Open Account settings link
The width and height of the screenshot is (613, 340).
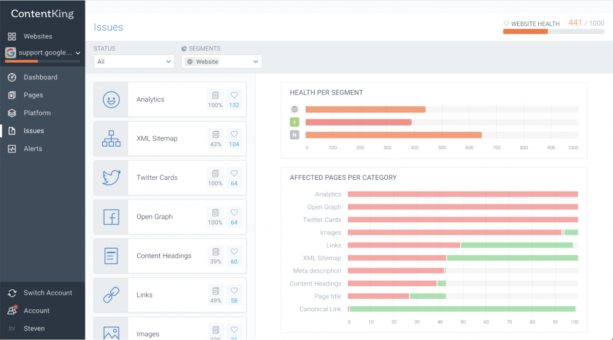coord(37,311)
